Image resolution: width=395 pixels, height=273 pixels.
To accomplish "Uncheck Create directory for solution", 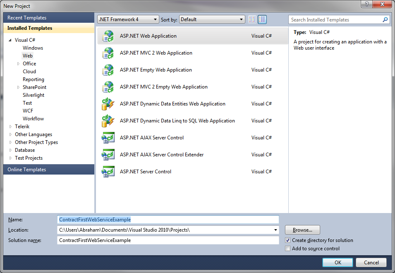I will tap(288, 240).
